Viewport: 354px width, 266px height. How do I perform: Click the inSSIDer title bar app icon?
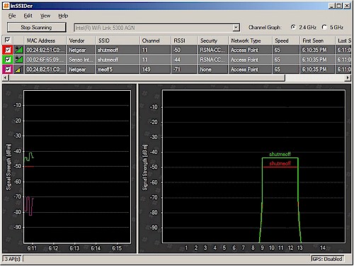point(6,6)
